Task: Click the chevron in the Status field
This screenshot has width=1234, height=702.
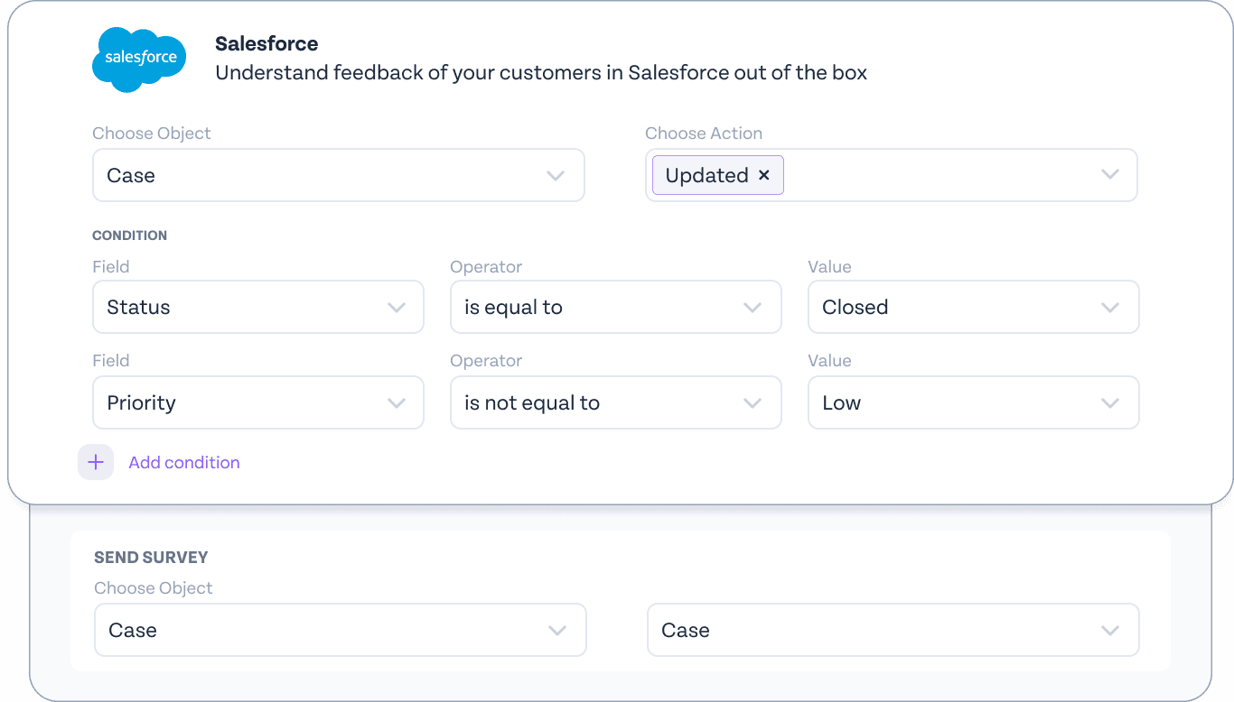Action: (397, 307)
